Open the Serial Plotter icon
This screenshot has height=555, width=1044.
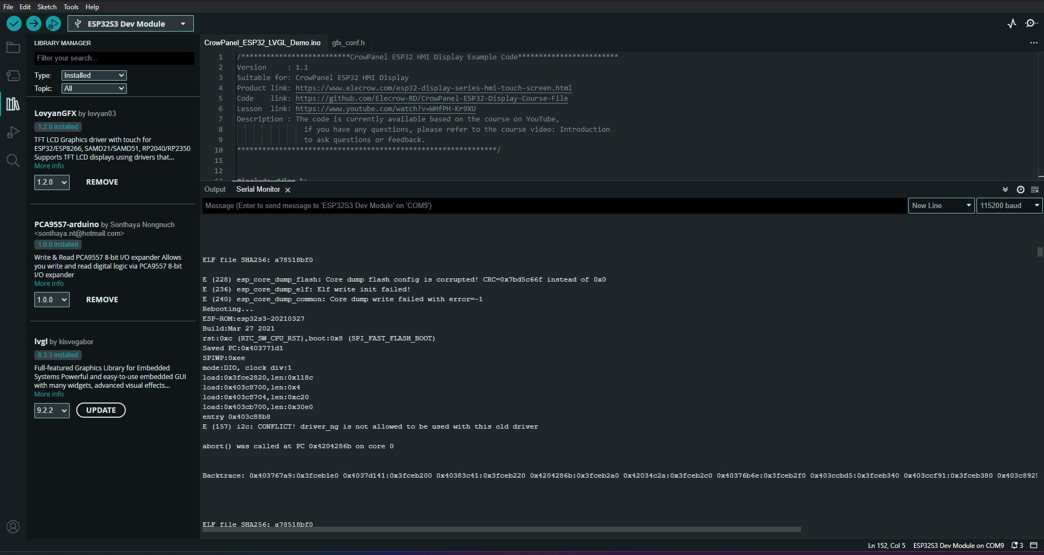click(1012, 23)
